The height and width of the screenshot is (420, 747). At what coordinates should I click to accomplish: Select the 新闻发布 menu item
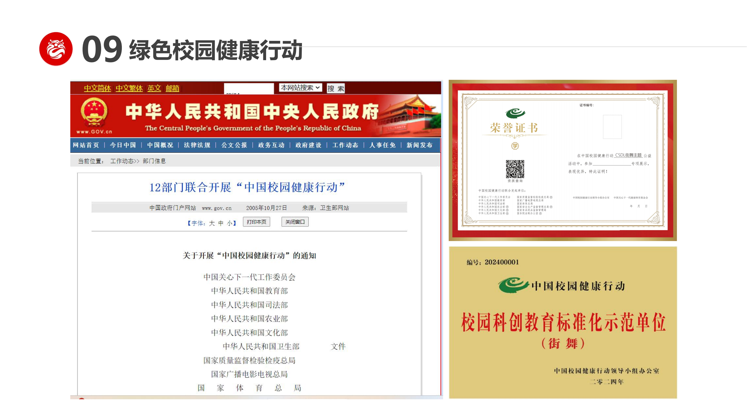(x=420, y=145)
